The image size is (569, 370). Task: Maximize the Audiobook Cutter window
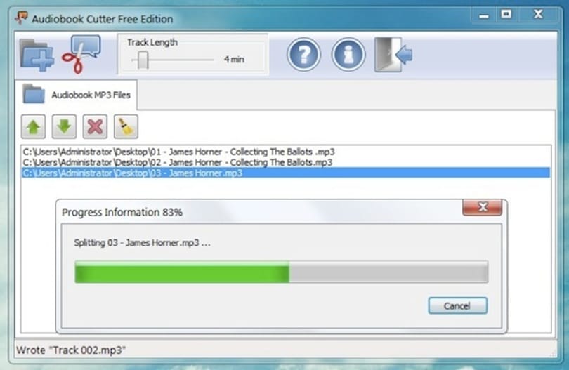tap(506, 15)
